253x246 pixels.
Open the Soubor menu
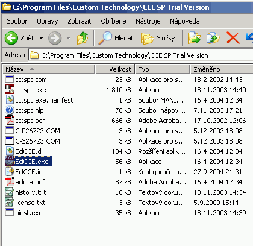pyautogui.click(x=17, y=21)
